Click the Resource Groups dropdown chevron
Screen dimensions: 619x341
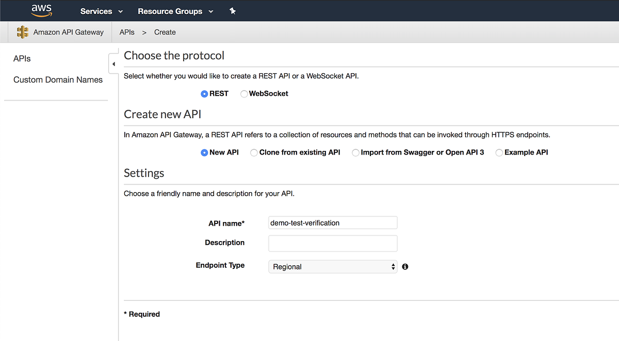coord(211,11)
